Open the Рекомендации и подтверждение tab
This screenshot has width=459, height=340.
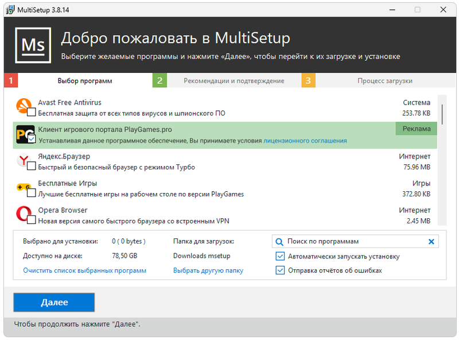[x=234, y=81]
